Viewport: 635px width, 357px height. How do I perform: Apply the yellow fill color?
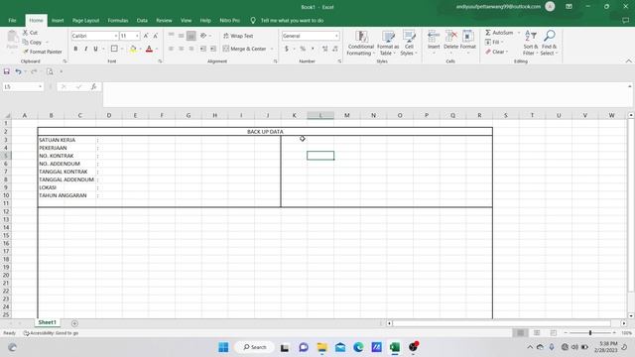click(x=133, y=49)
